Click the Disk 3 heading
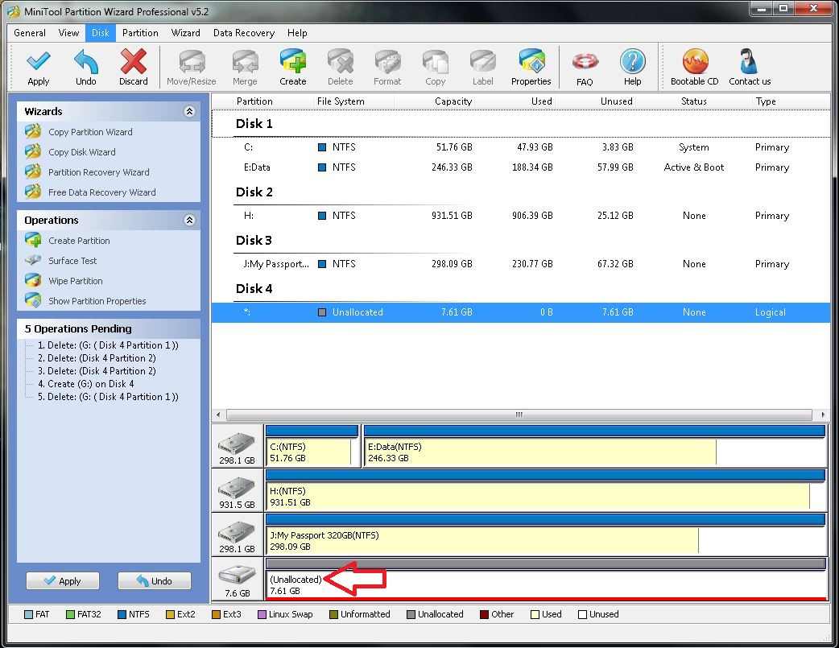This screenshot has width=839, height=648. click(x=254, y=240)
